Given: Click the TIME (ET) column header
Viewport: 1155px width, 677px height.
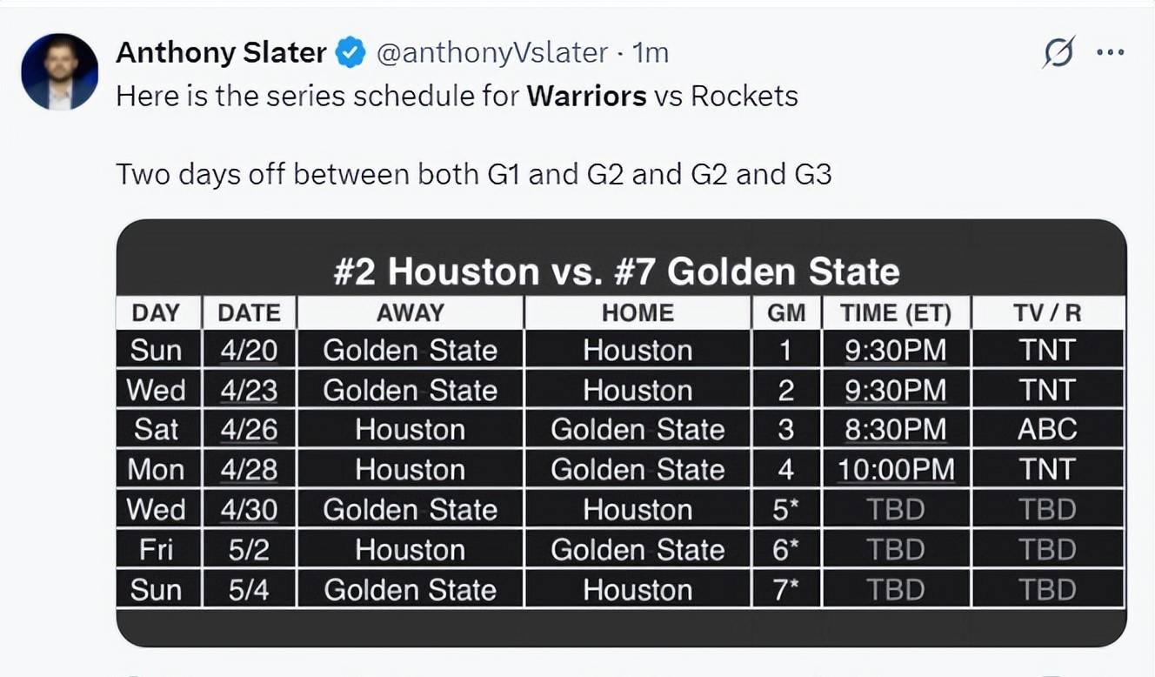Looking at the screenshot, I should pyautogui.click(x=896, y=313).
